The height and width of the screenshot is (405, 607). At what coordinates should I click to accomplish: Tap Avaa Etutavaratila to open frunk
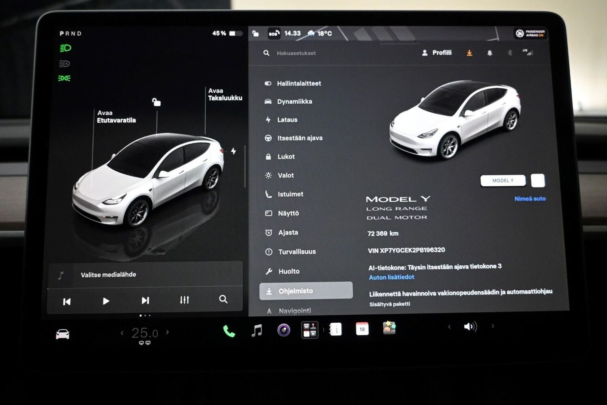point(116,117)
